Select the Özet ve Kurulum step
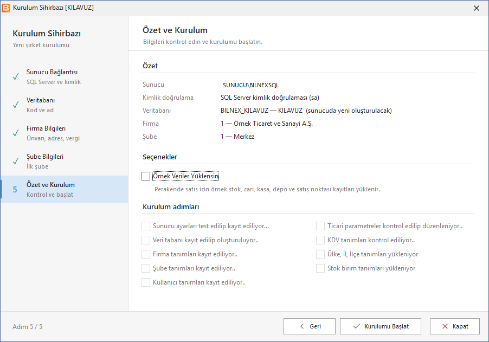Screen dimensions: 489x342 point(65,189)
